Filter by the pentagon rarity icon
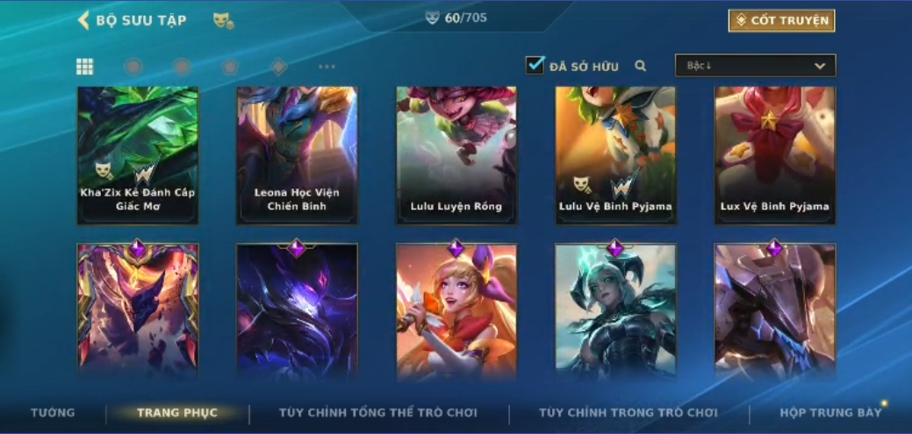This screenshot has width=912, height=434. coord(230,67)
